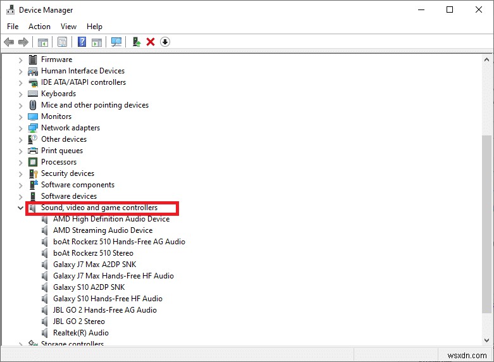This screenshot has height=362, width=494.
Task: Click the Software devices icon
Action: (33, 196)
